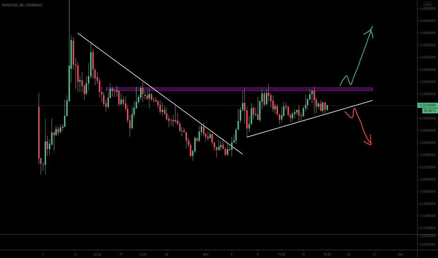
Task: Click price axis label 0.34000000
Action: [x=428, y=94]
